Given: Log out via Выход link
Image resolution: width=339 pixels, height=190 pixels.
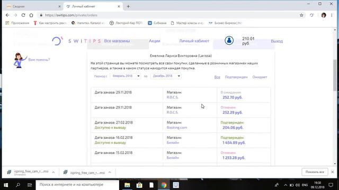Looking at the screenshot, I should click(x=276, y=41).
